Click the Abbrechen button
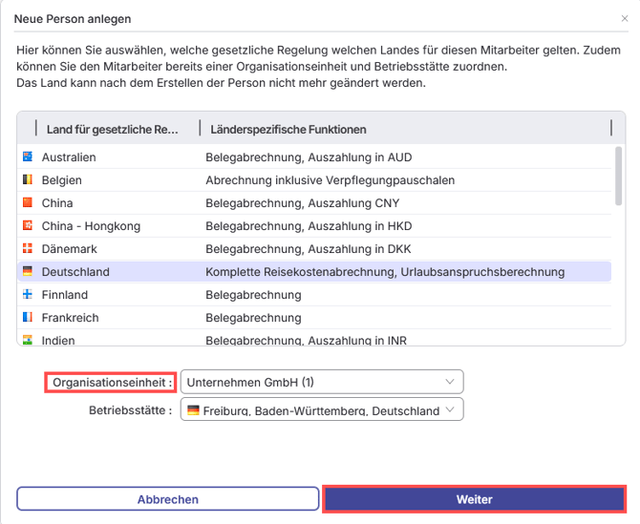The height and width of the screenshot is (524, 640). tap(168, 499)
